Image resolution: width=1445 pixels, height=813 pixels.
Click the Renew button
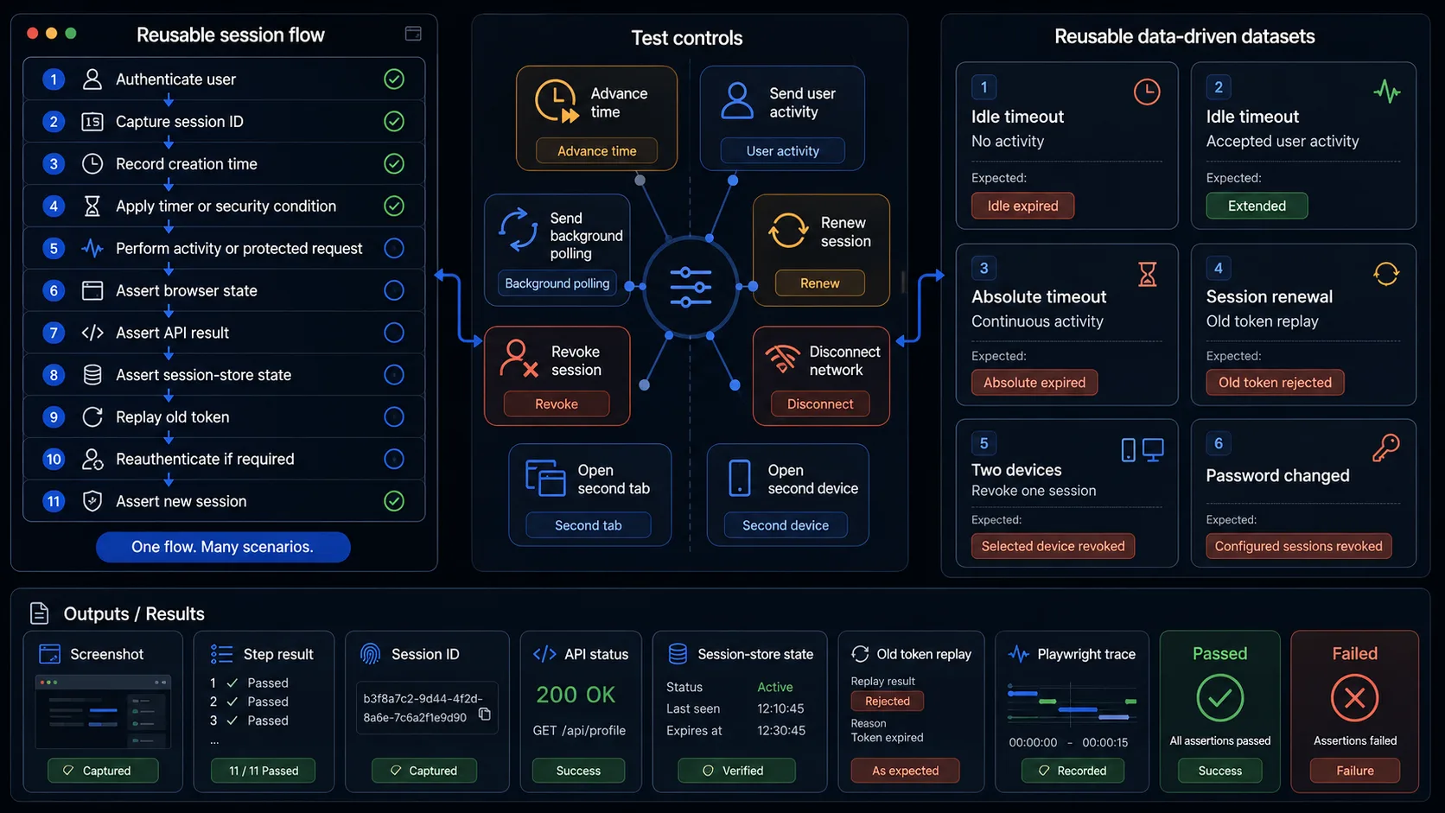(x=819, y=283)
